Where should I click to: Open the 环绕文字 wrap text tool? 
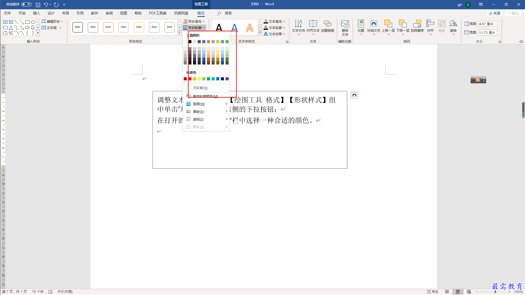[x=374, y=27]
